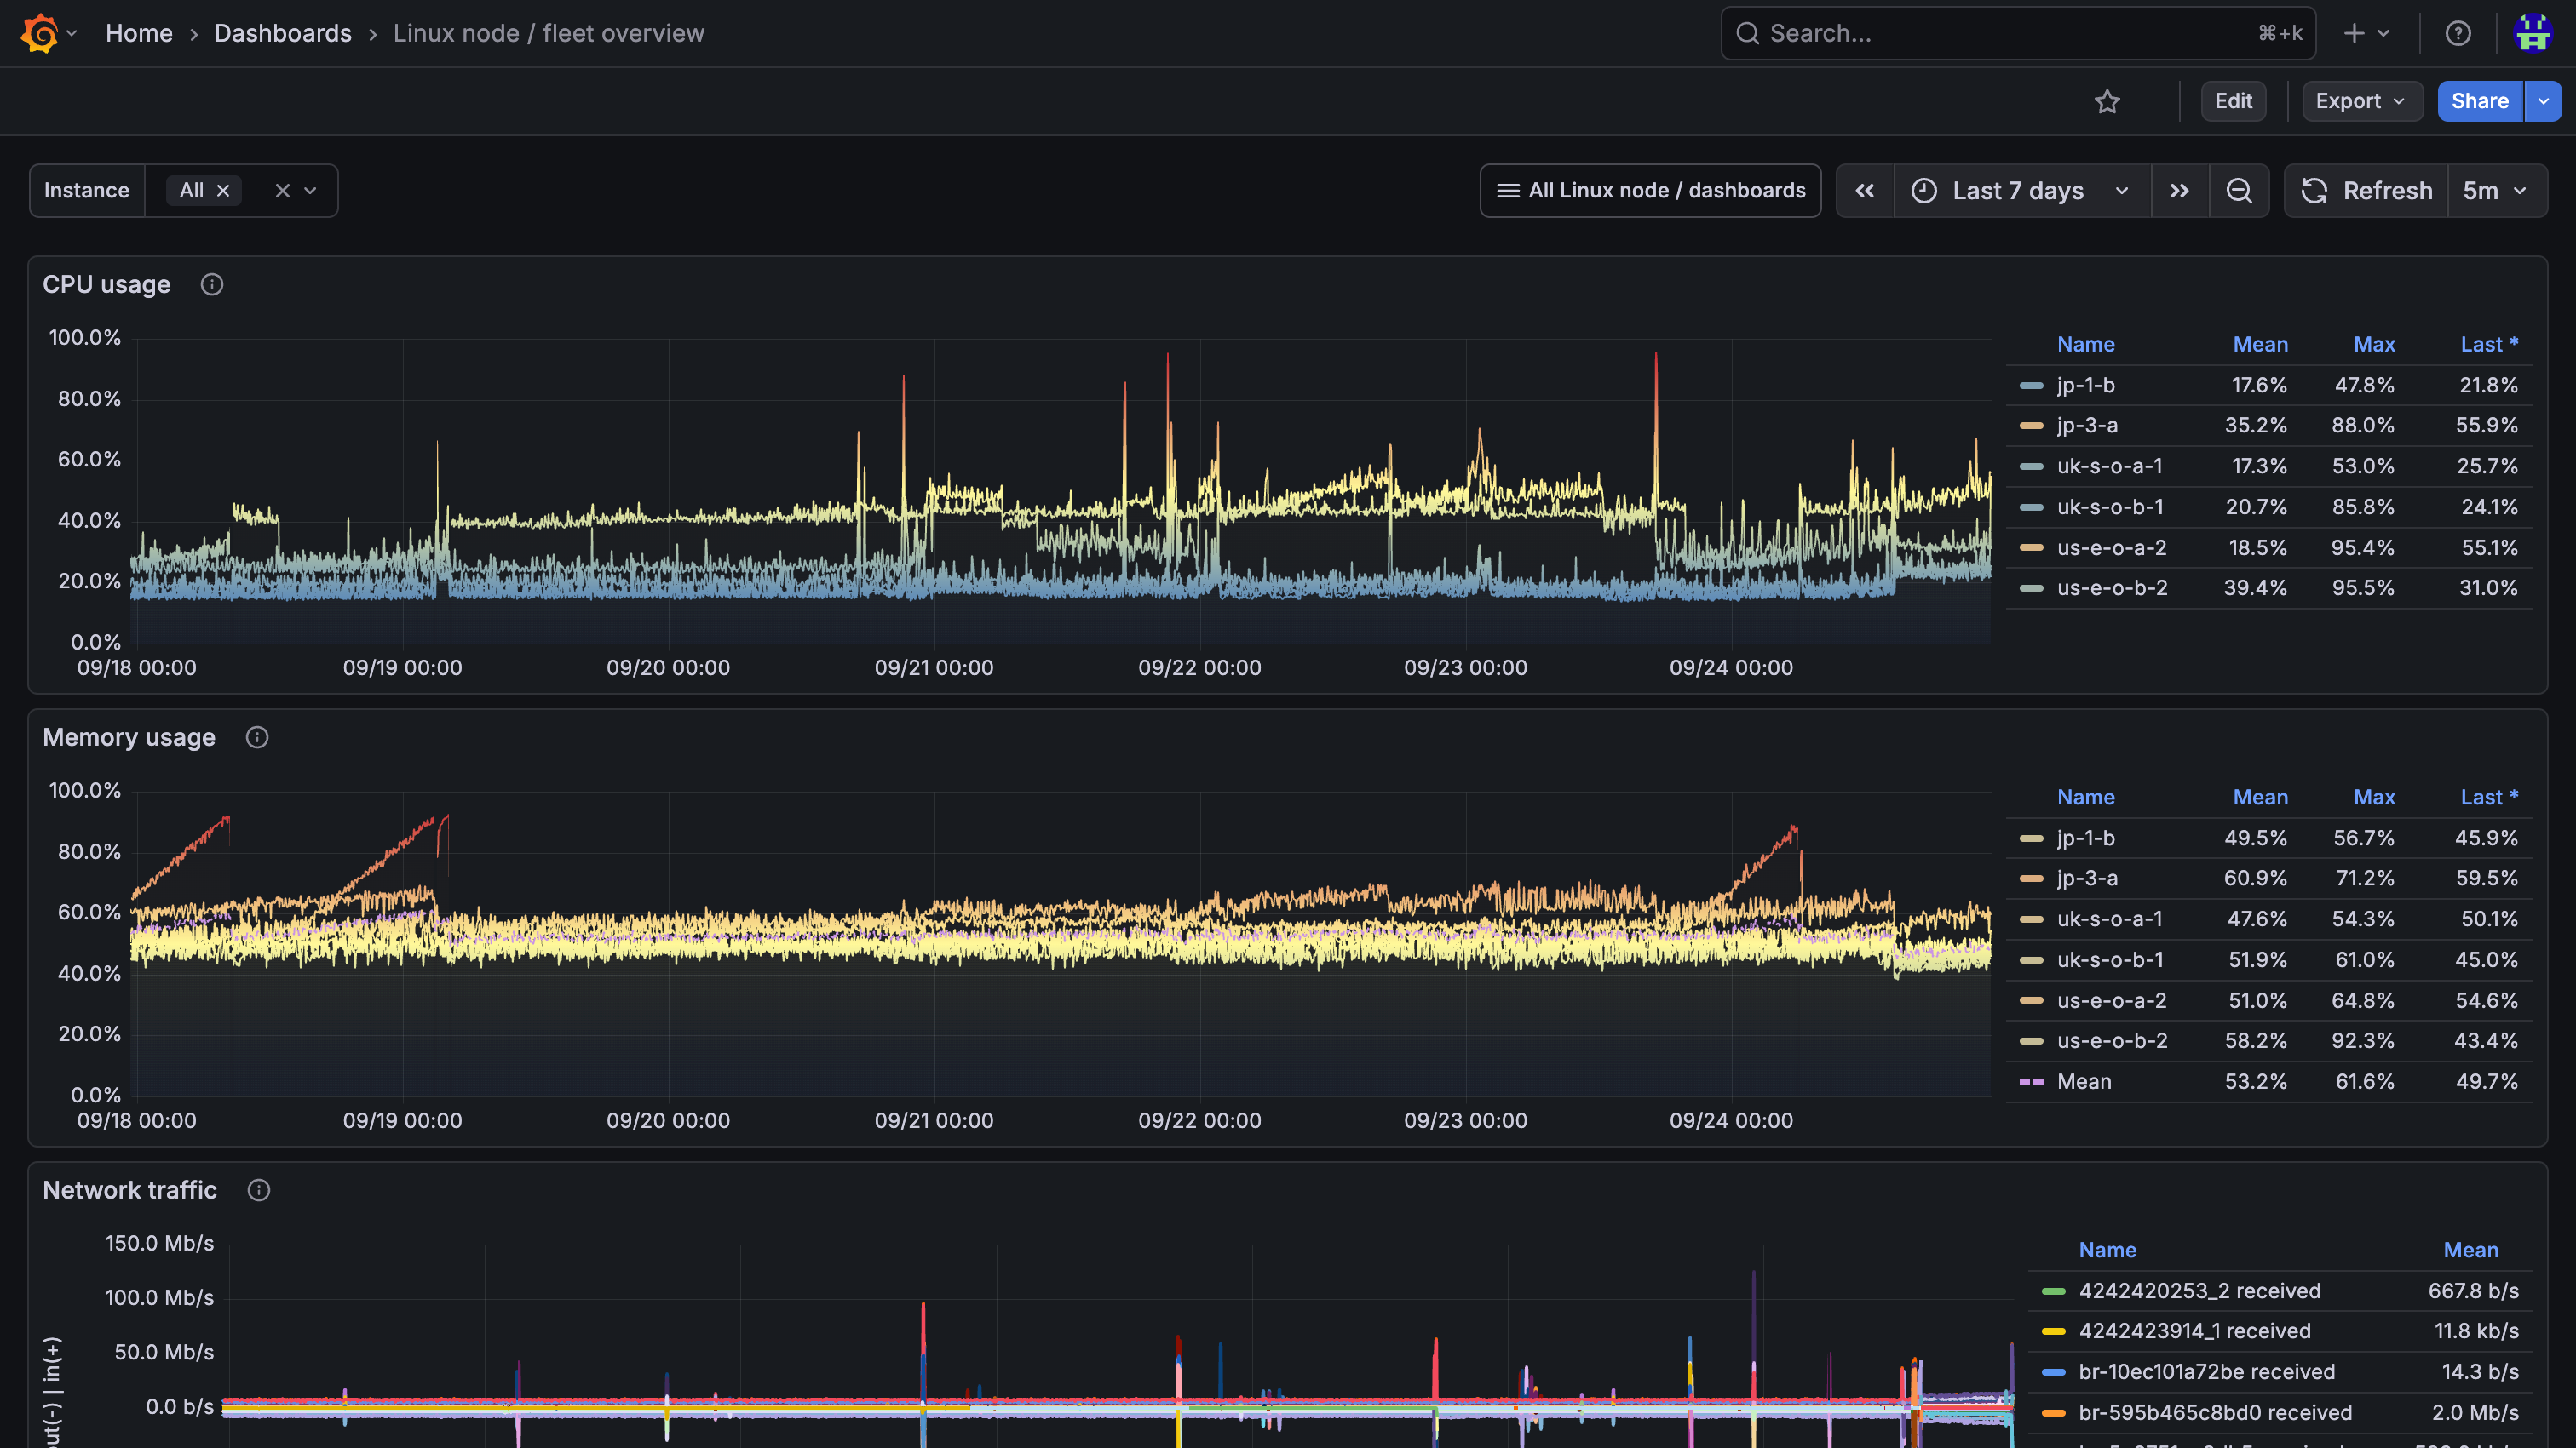Image resolution: width=2576 pixels, height=1448 pixels.
Task: Sort Network legend by Name column
Action: 2107,1251
